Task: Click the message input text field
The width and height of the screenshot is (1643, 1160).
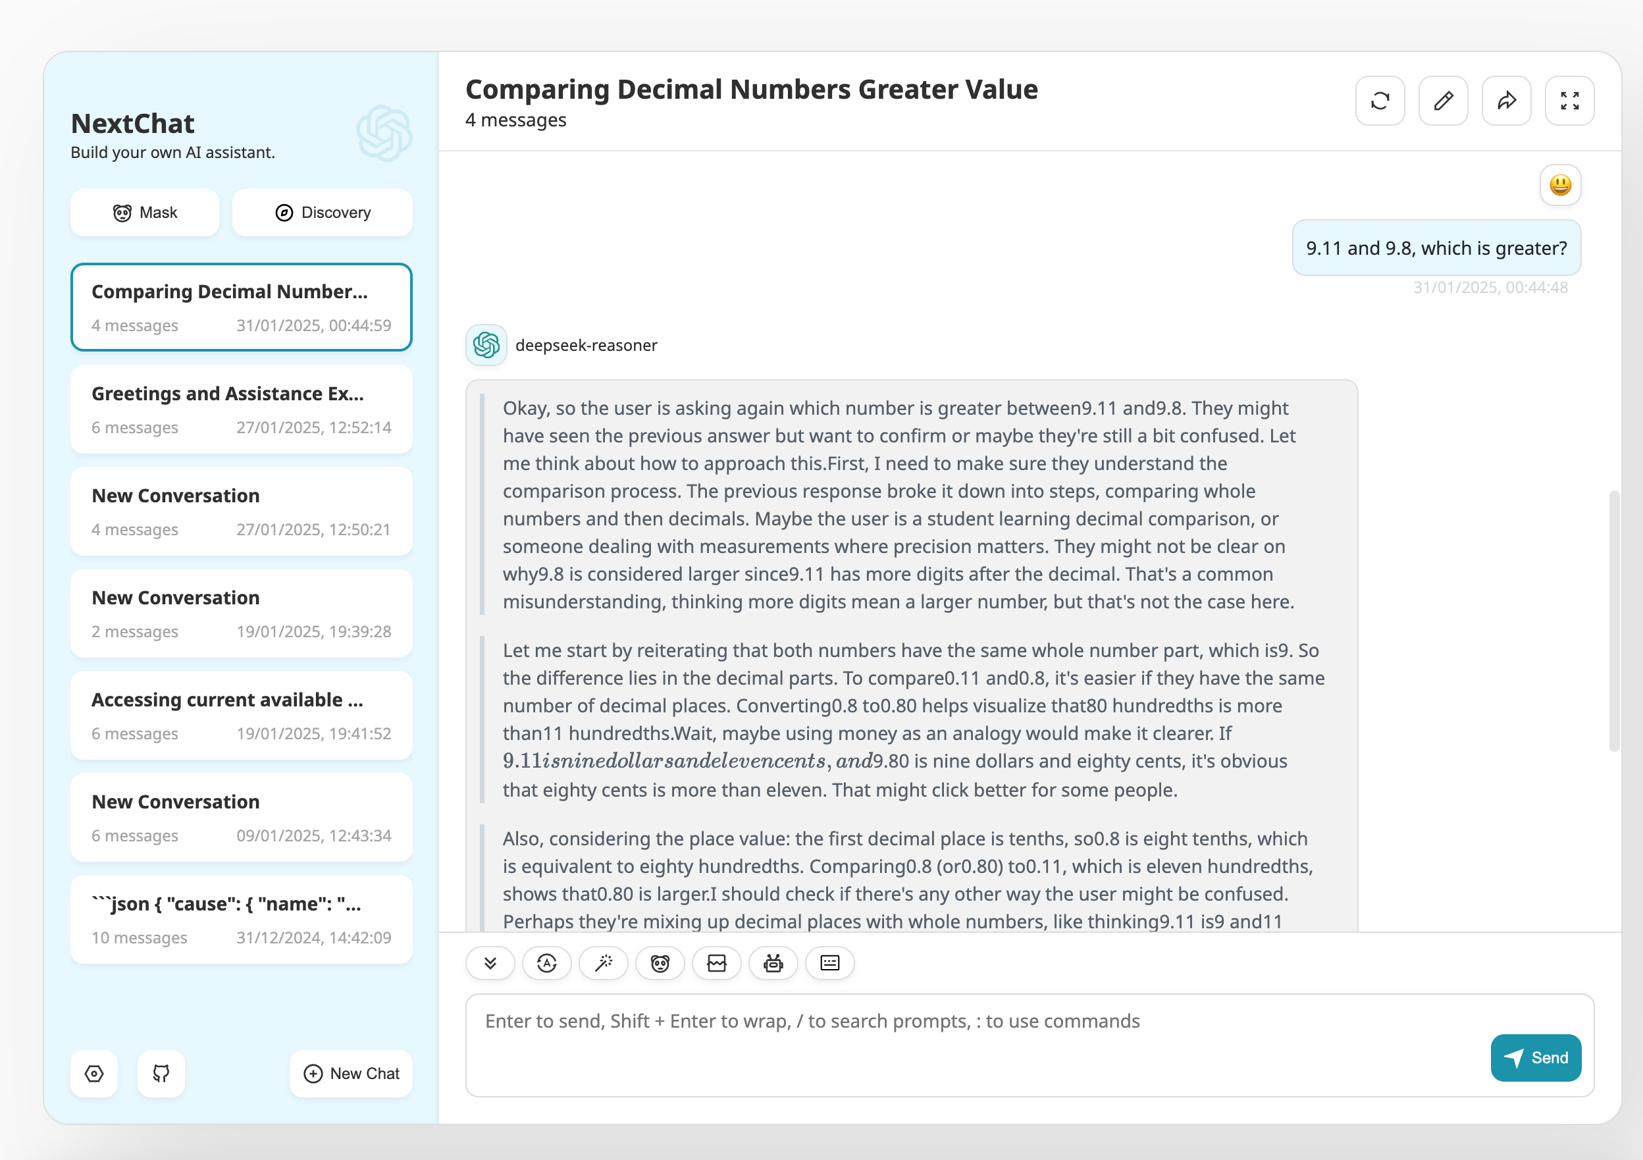Action: (1030, 1045)
